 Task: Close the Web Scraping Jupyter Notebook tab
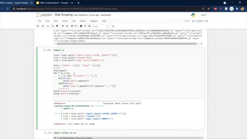point(32,3)
